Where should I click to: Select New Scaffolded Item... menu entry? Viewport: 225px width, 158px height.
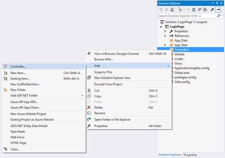(25, 84)
